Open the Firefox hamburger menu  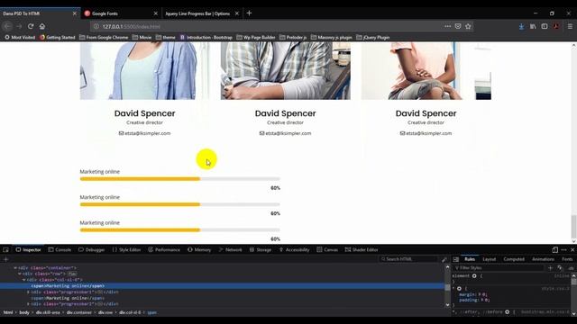(570, 26)
